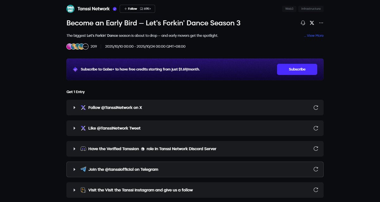Click the 209 participants count
Viewport: 380px width, 202px height.
pyautogui.click(x=94, y=46)
